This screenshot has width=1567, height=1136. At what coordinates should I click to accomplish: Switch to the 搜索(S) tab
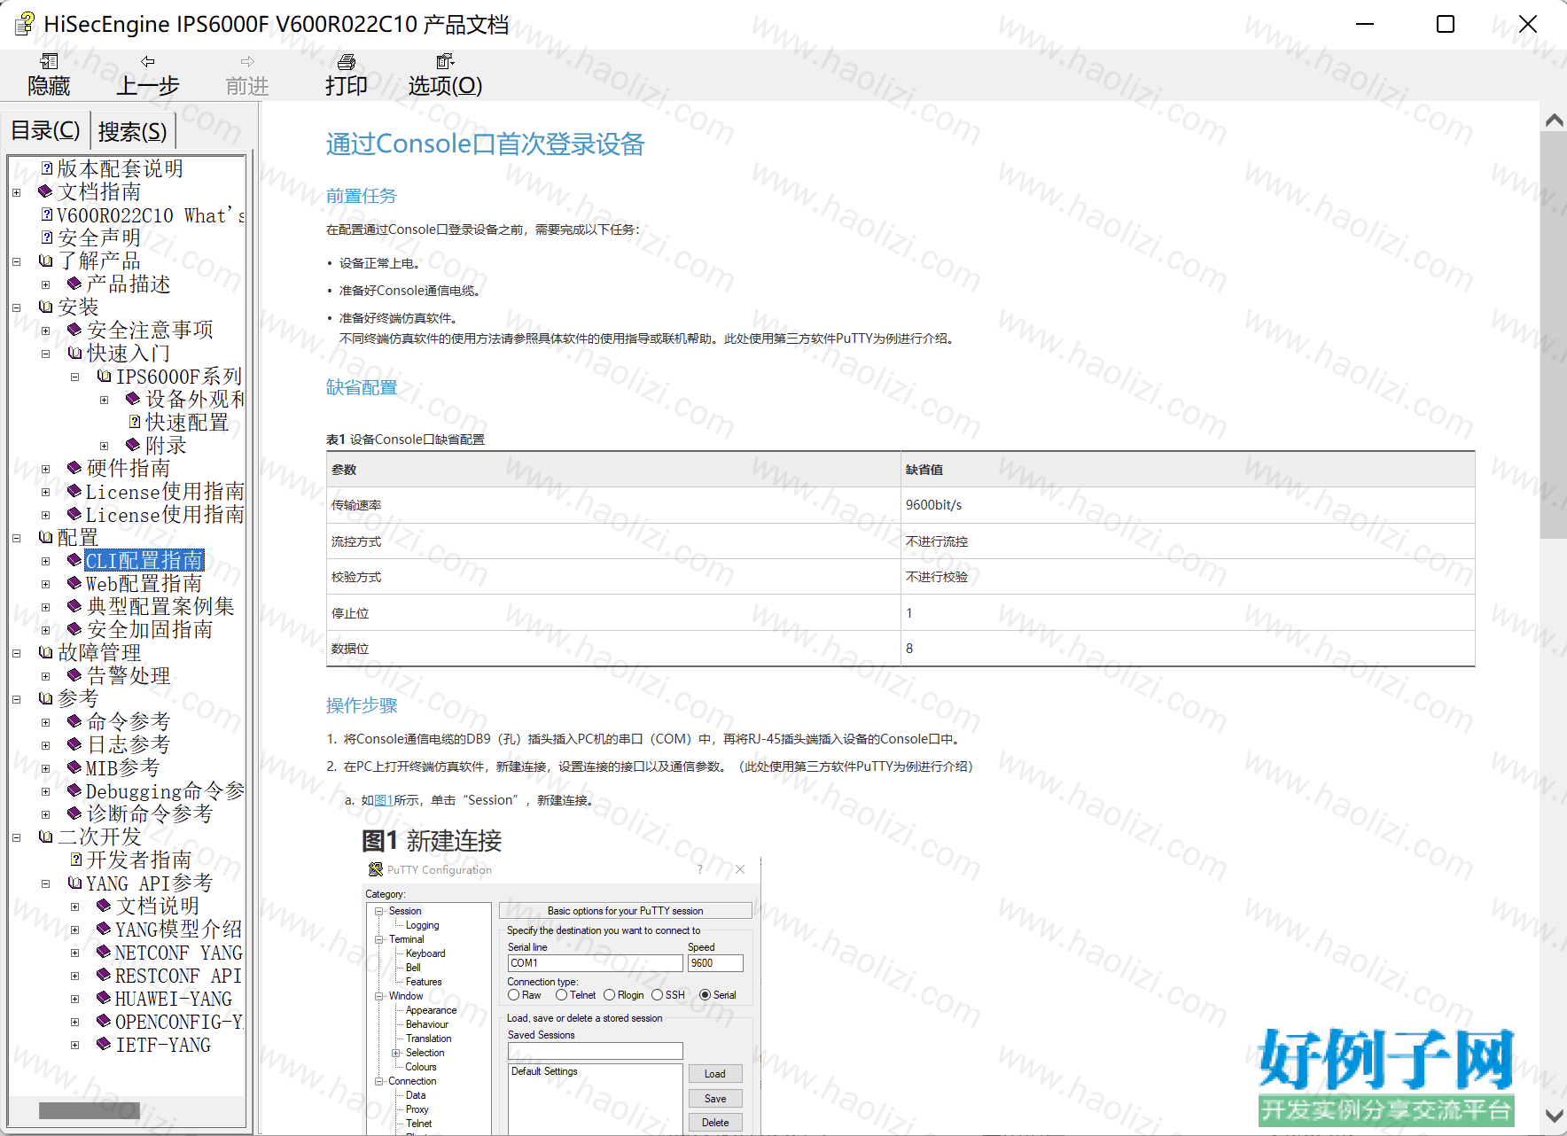(133, 131)
